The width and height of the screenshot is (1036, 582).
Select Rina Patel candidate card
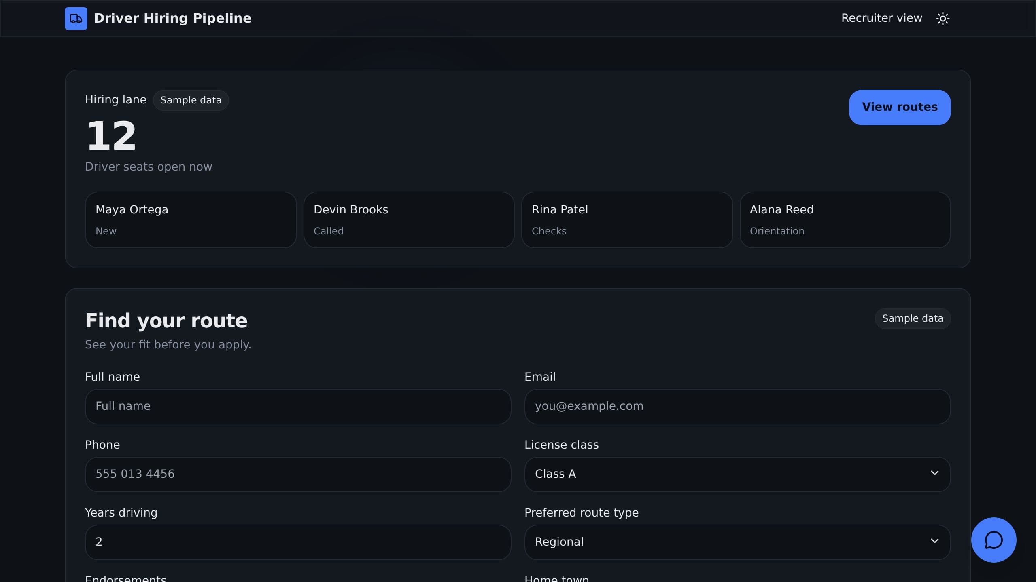tap(627, 220)
